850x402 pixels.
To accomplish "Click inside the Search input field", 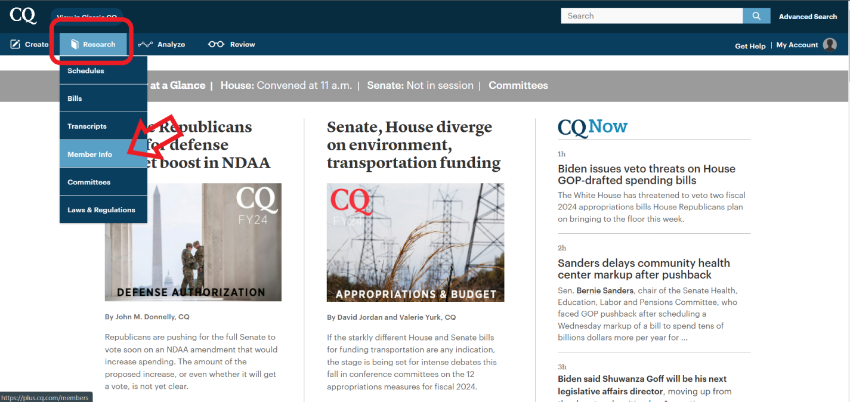I will pos(650,15).
